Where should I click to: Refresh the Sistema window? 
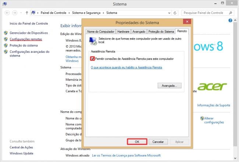point(175,13)
